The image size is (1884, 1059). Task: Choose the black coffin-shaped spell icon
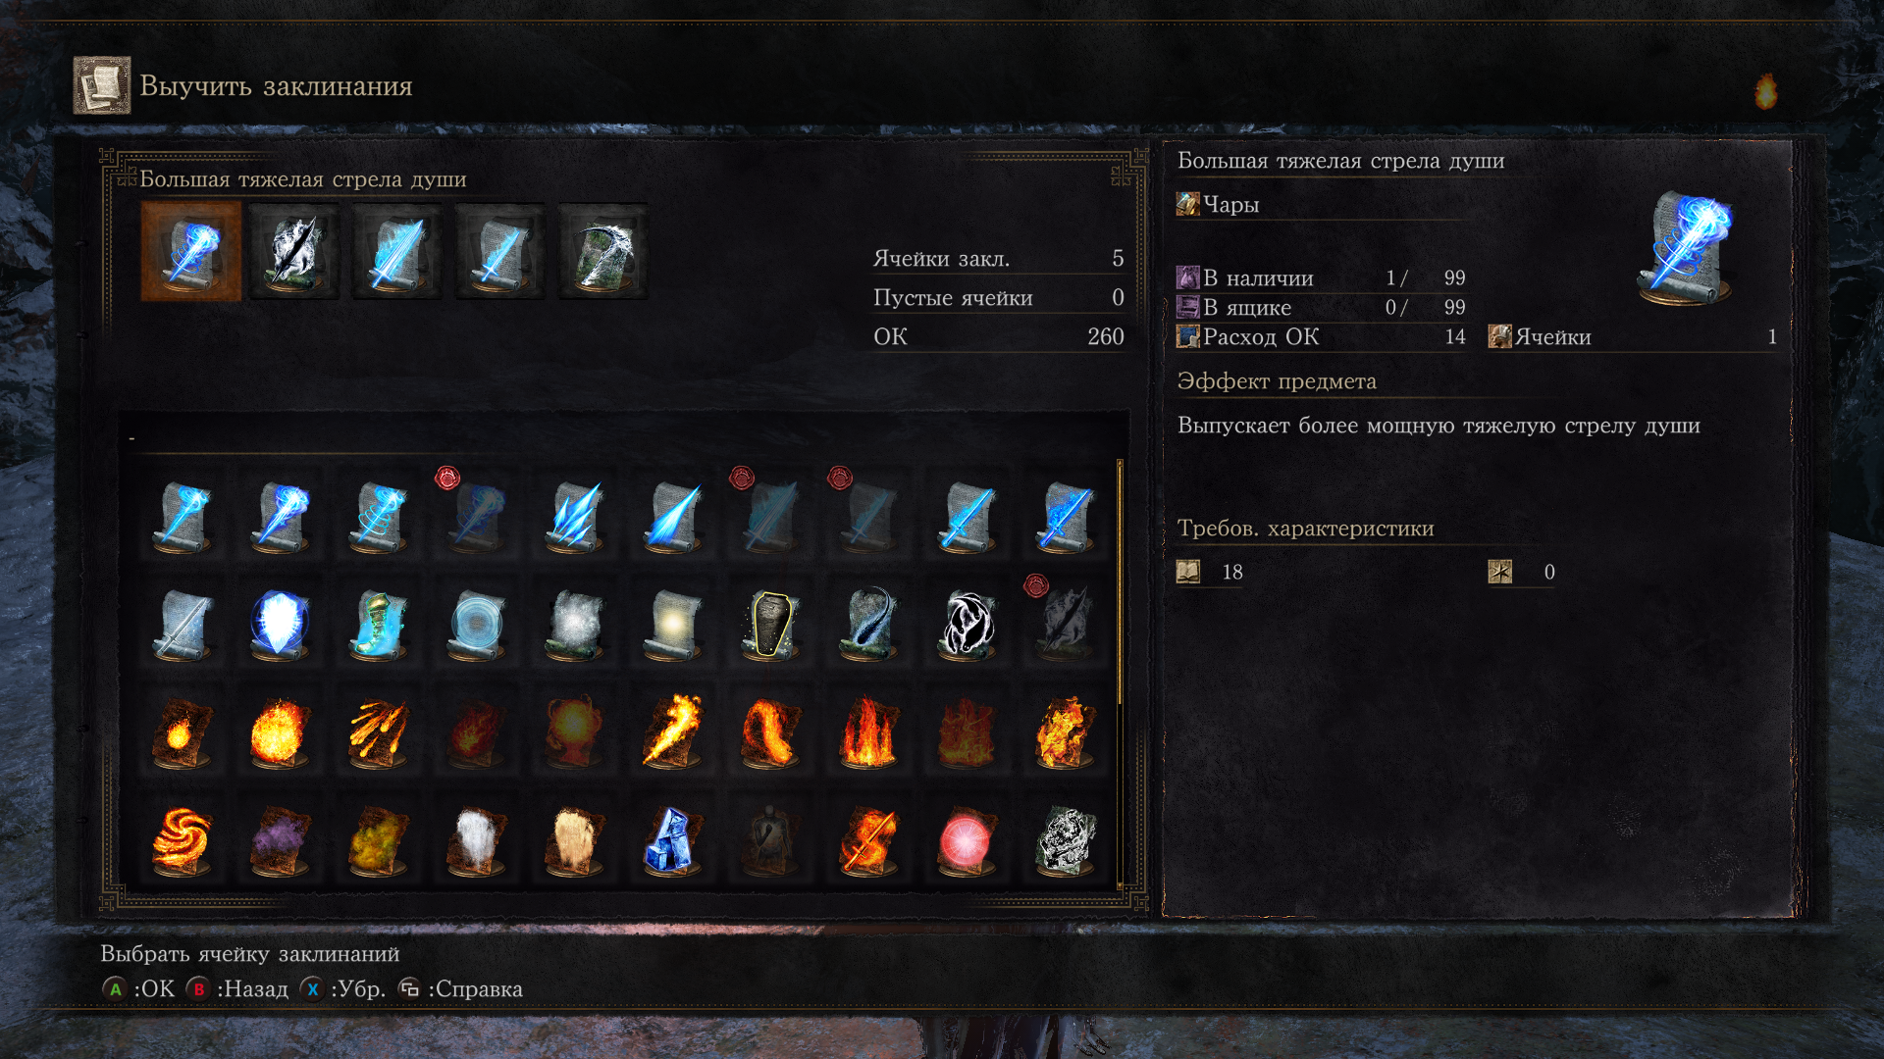tap(770, 623)
